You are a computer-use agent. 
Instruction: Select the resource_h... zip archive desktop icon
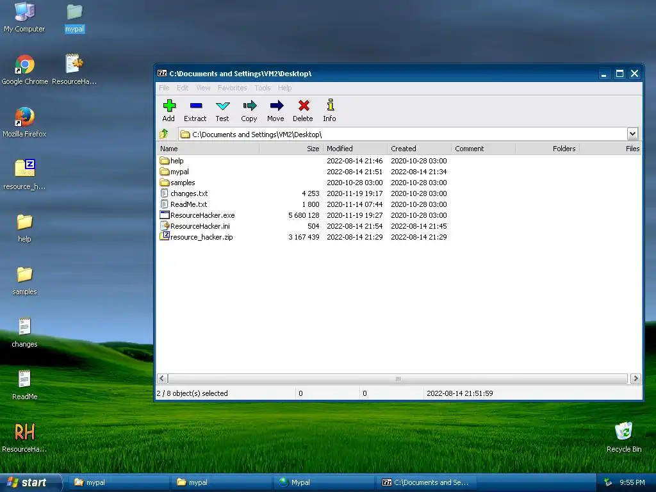click(25, 174)
